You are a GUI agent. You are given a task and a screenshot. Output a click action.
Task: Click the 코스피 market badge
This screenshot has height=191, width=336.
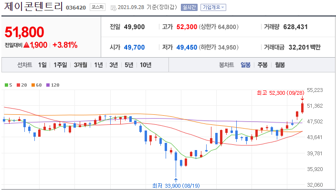[x=97, y=7]
